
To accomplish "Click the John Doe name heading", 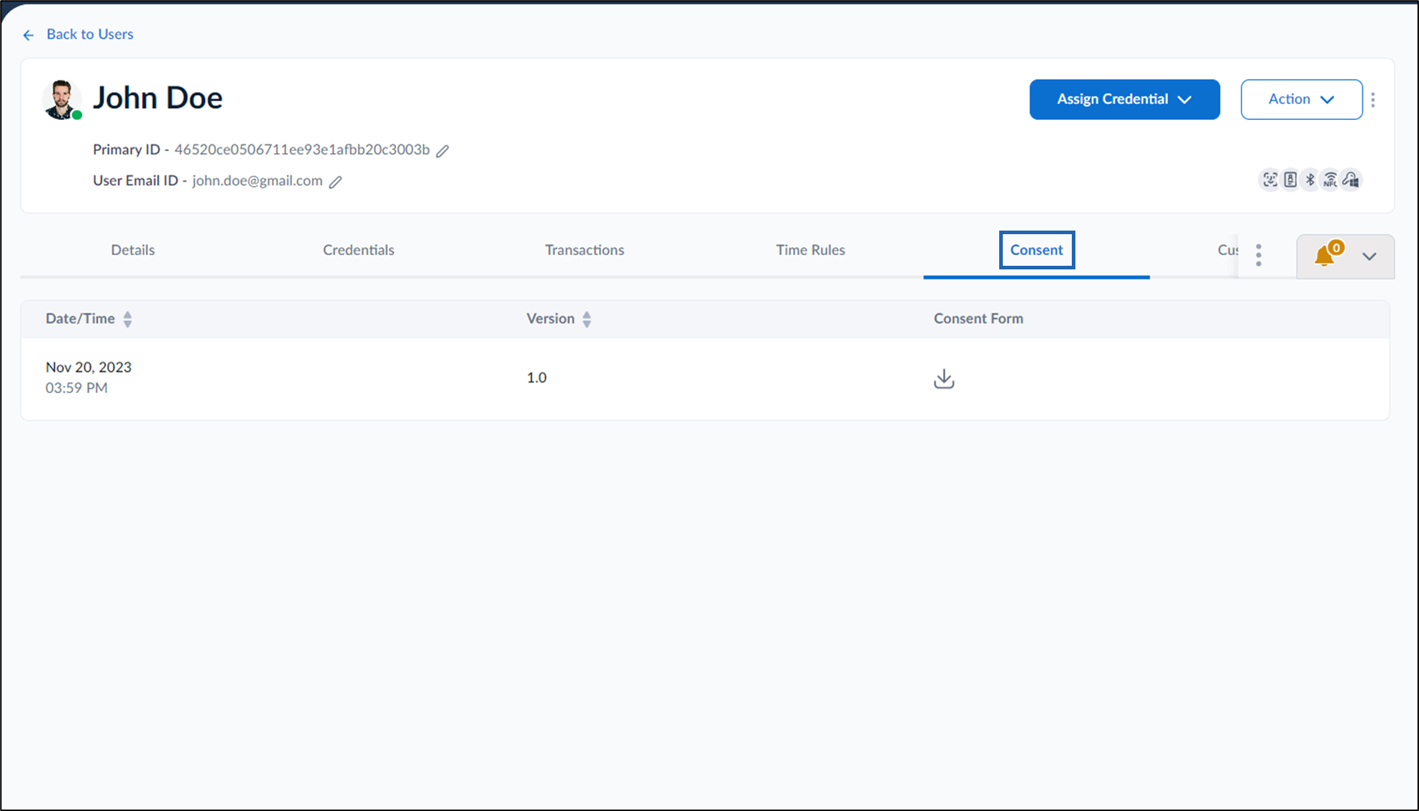I will tap(157, 98).
